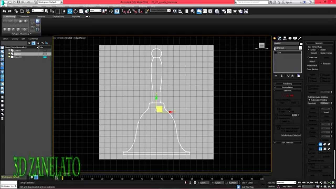Image resolution: width=336 pixels, height=189 pixels.
Task: Click the Undo arrow in main toolbar
Action: tap(4, 11)
